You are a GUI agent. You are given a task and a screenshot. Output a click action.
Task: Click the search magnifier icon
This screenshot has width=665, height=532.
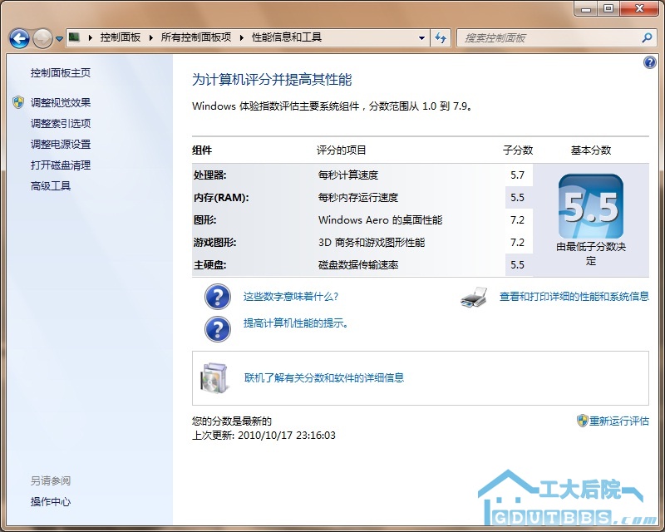pyautogui.click(x=648, y=37)
